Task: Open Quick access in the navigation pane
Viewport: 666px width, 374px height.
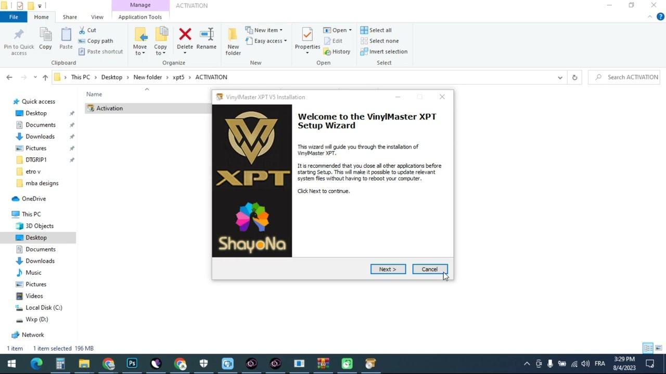Action: click(x=38, y=101)
